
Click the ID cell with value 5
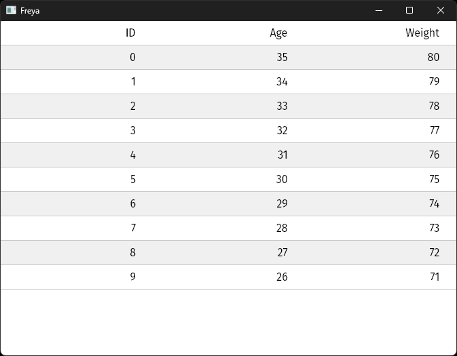point(132,179)
